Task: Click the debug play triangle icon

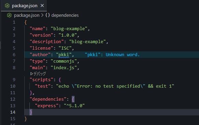Action: click(31, 74)
